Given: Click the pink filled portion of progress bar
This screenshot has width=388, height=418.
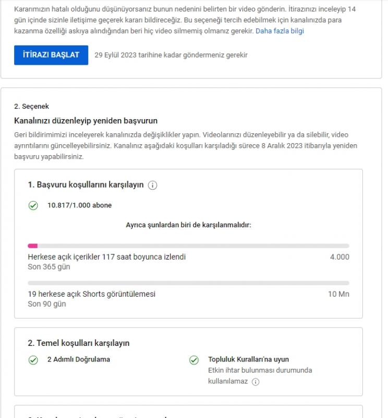Looking at the screenshot, I should click(x=33, y=246).
